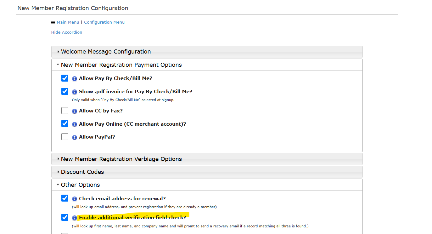Expand New Member Registration Verbiage Options
Screen dimensions: 432x234
[121, 159]
